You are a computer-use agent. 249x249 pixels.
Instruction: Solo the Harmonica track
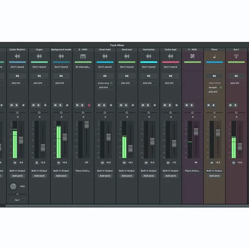tap(148, 105)
